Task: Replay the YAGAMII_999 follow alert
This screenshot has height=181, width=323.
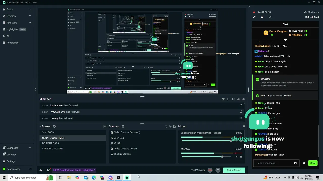Action: [241, 112]
